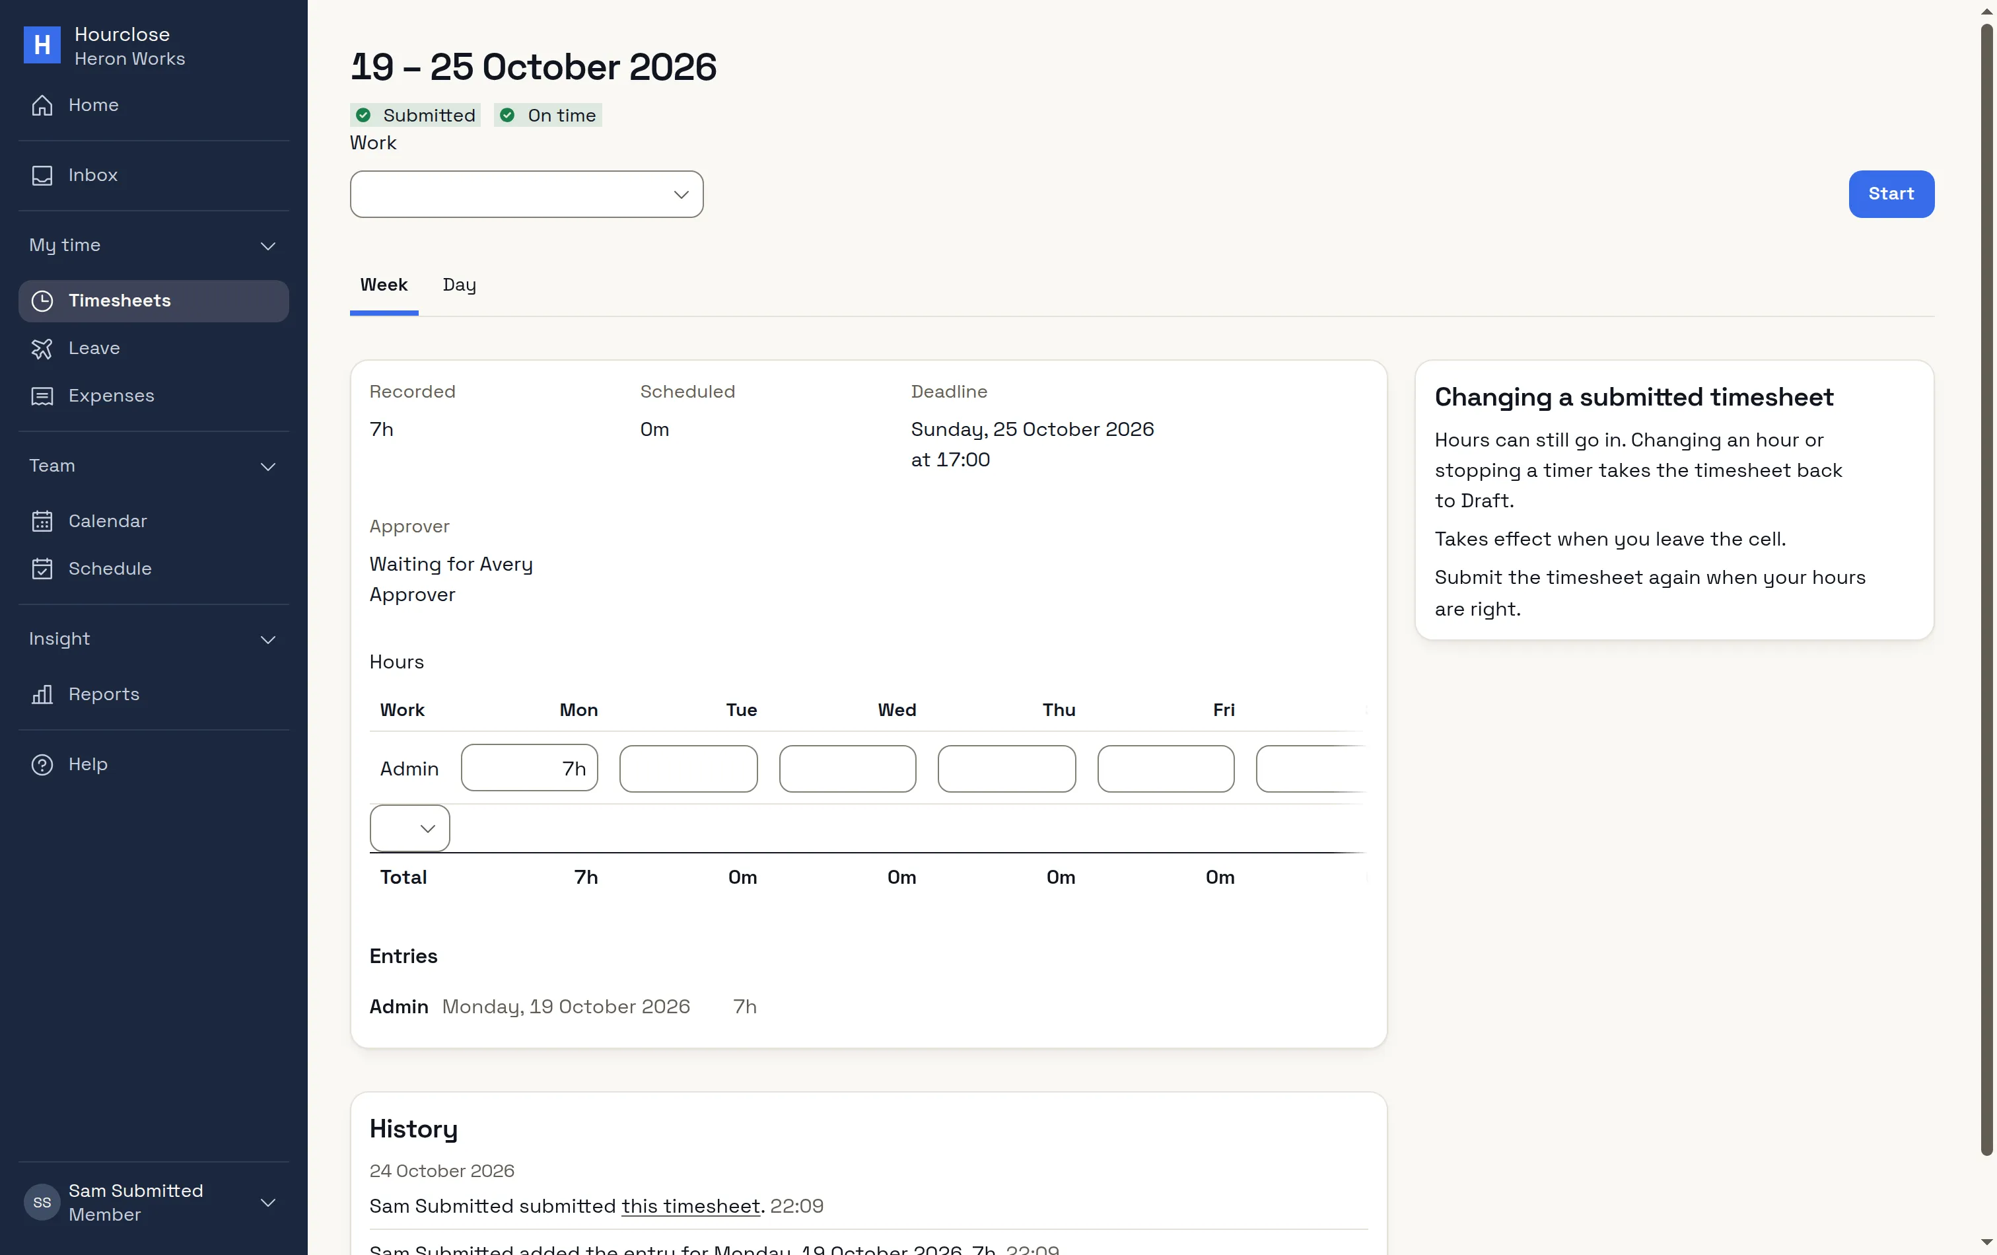Click the Calendar grid icon
The width and height of the screenshot is (1997, 1255).
pos(42,521)
